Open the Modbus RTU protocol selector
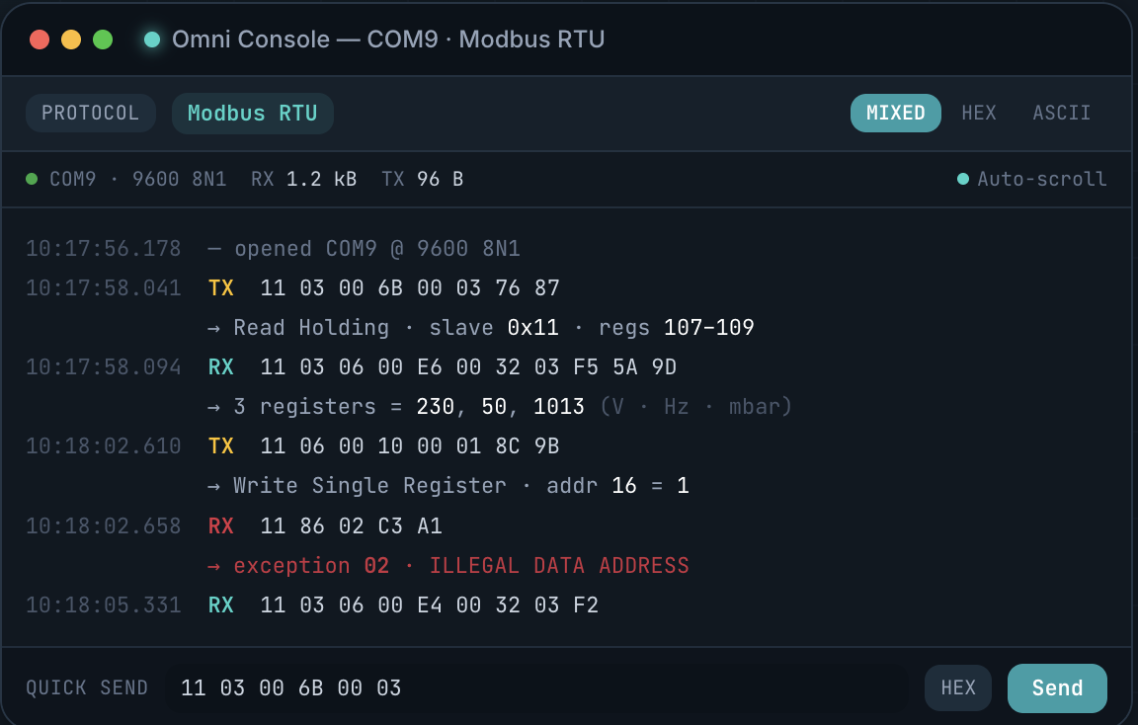This screenshot has width=1138, height=725. (253, 114)
